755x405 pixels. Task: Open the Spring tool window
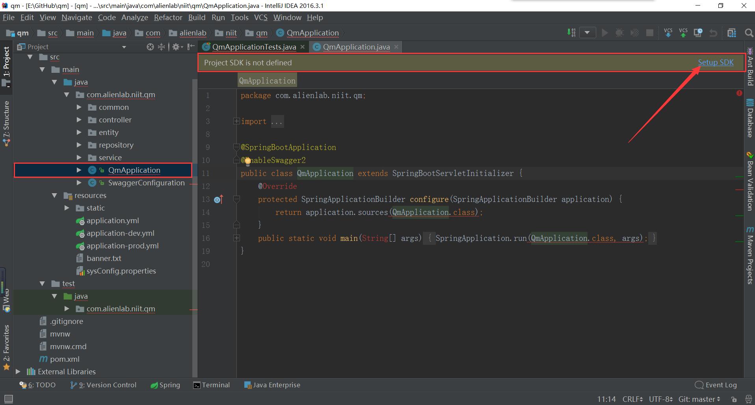(x=165, y=385)
